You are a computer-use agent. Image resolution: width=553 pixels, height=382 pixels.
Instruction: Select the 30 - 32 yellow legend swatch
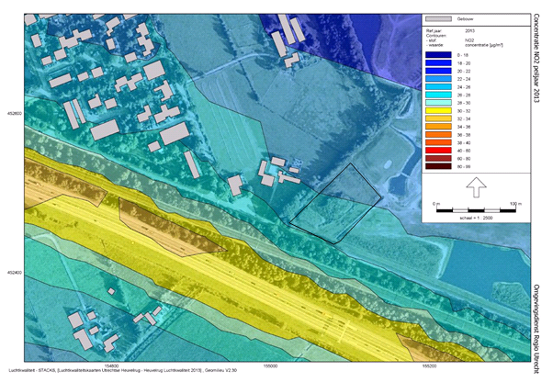point(438,111)
